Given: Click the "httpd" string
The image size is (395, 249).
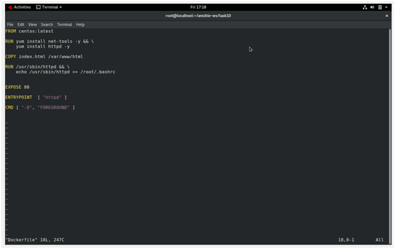Looking at the screenshot, I should tap(52, 97).
